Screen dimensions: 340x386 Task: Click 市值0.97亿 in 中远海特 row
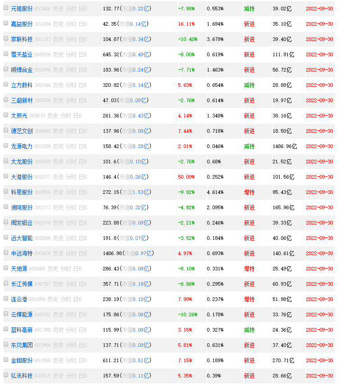coord(138,253)
